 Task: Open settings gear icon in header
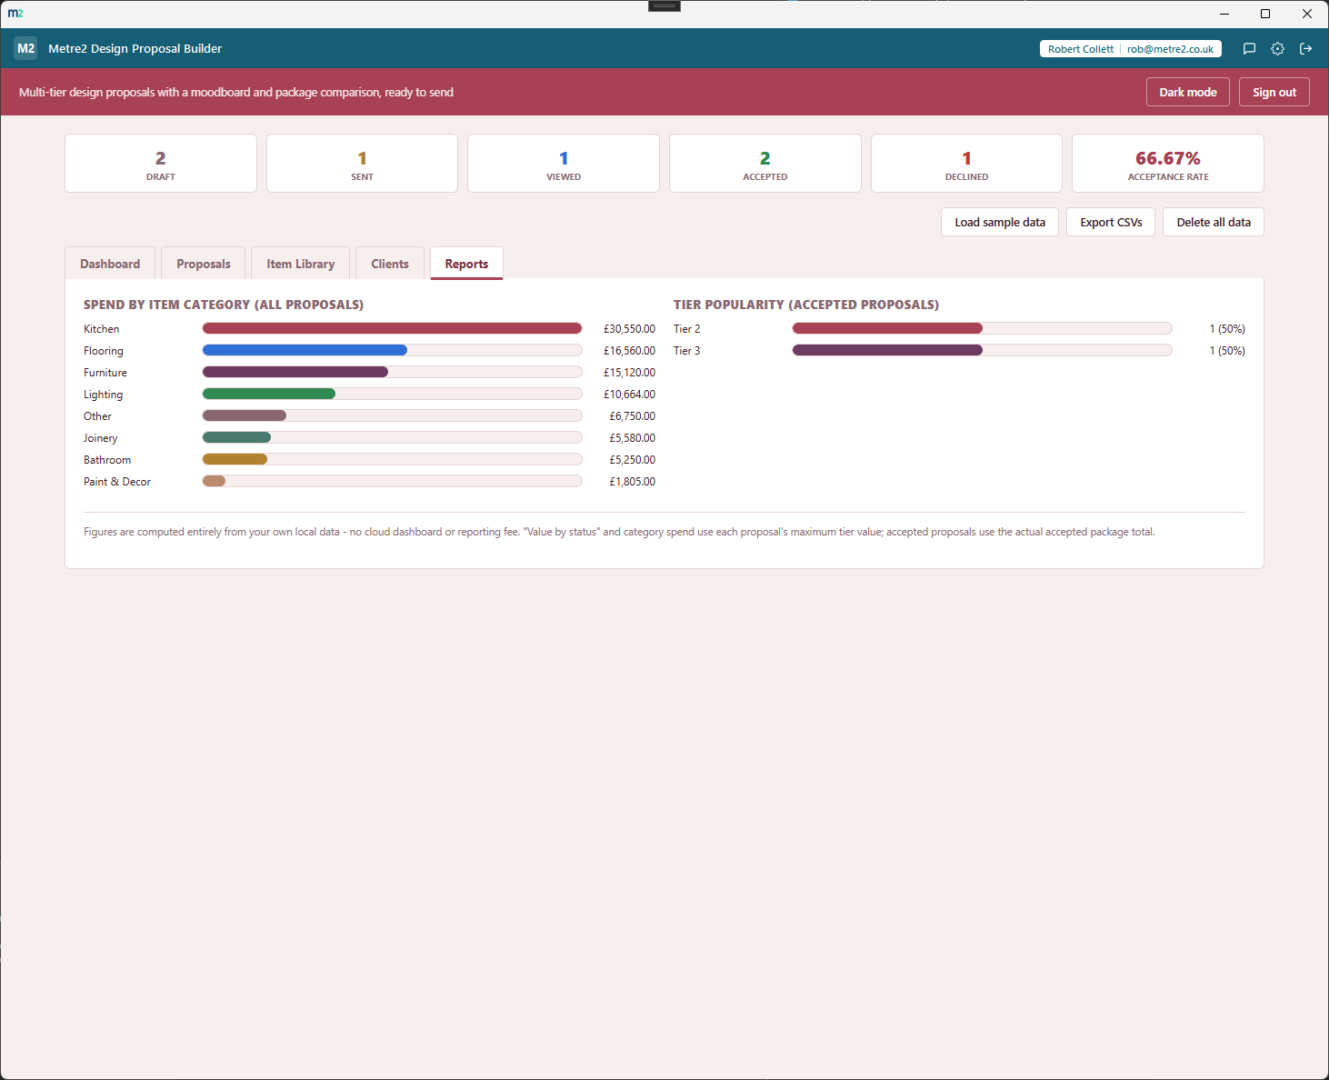point(1277,49)
